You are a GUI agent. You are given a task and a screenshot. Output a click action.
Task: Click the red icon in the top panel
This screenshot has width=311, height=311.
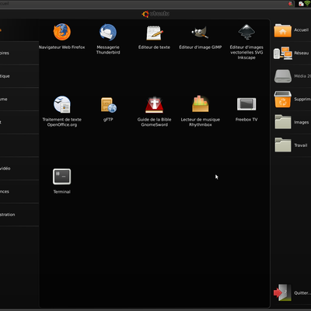point(291,4)
